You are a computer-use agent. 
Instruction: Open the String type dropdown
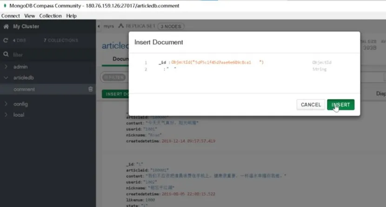319,69
